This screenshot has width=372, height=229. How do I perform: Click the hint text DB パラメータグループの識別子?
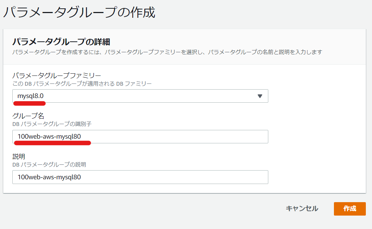(x=52, y=124)
